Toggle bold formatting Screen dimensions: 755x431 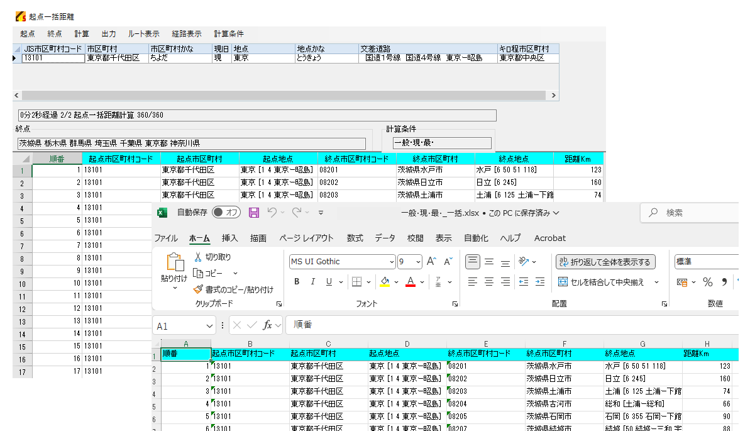pyautogui.click(x=297, y=282)
